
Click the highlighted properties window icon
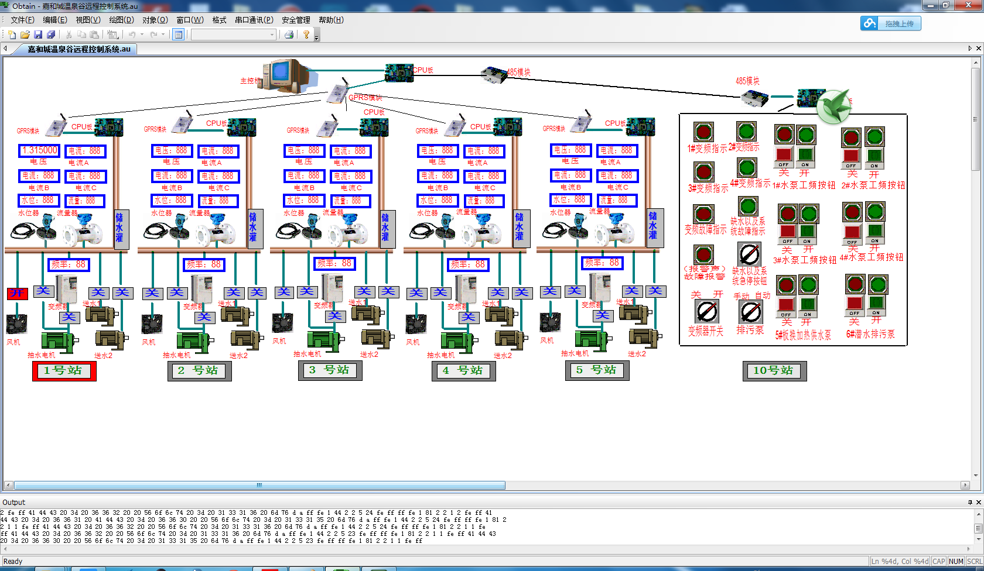pos(179,35)
